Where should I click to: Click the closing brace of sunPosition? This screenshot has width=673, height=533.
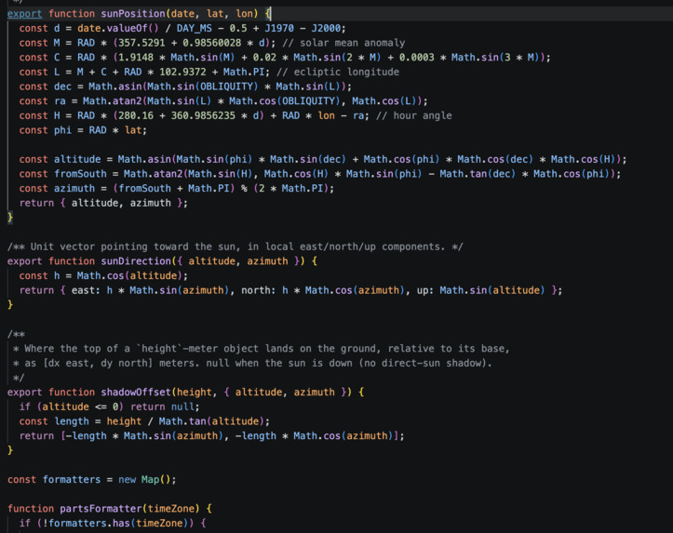(x=10, y=218)
